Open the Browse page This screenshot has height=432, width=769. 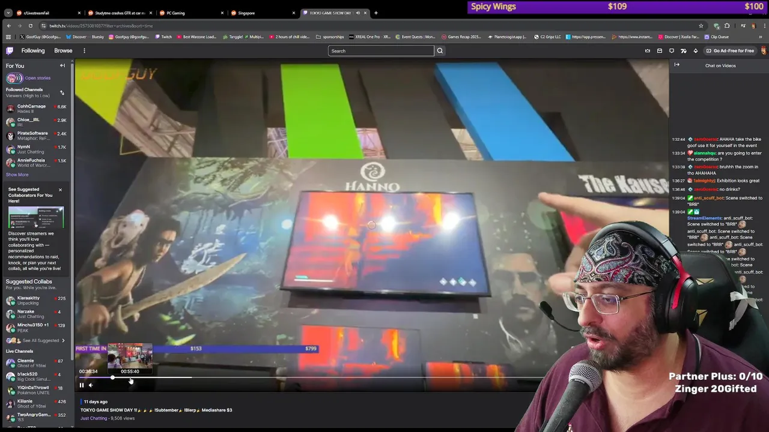63,51
